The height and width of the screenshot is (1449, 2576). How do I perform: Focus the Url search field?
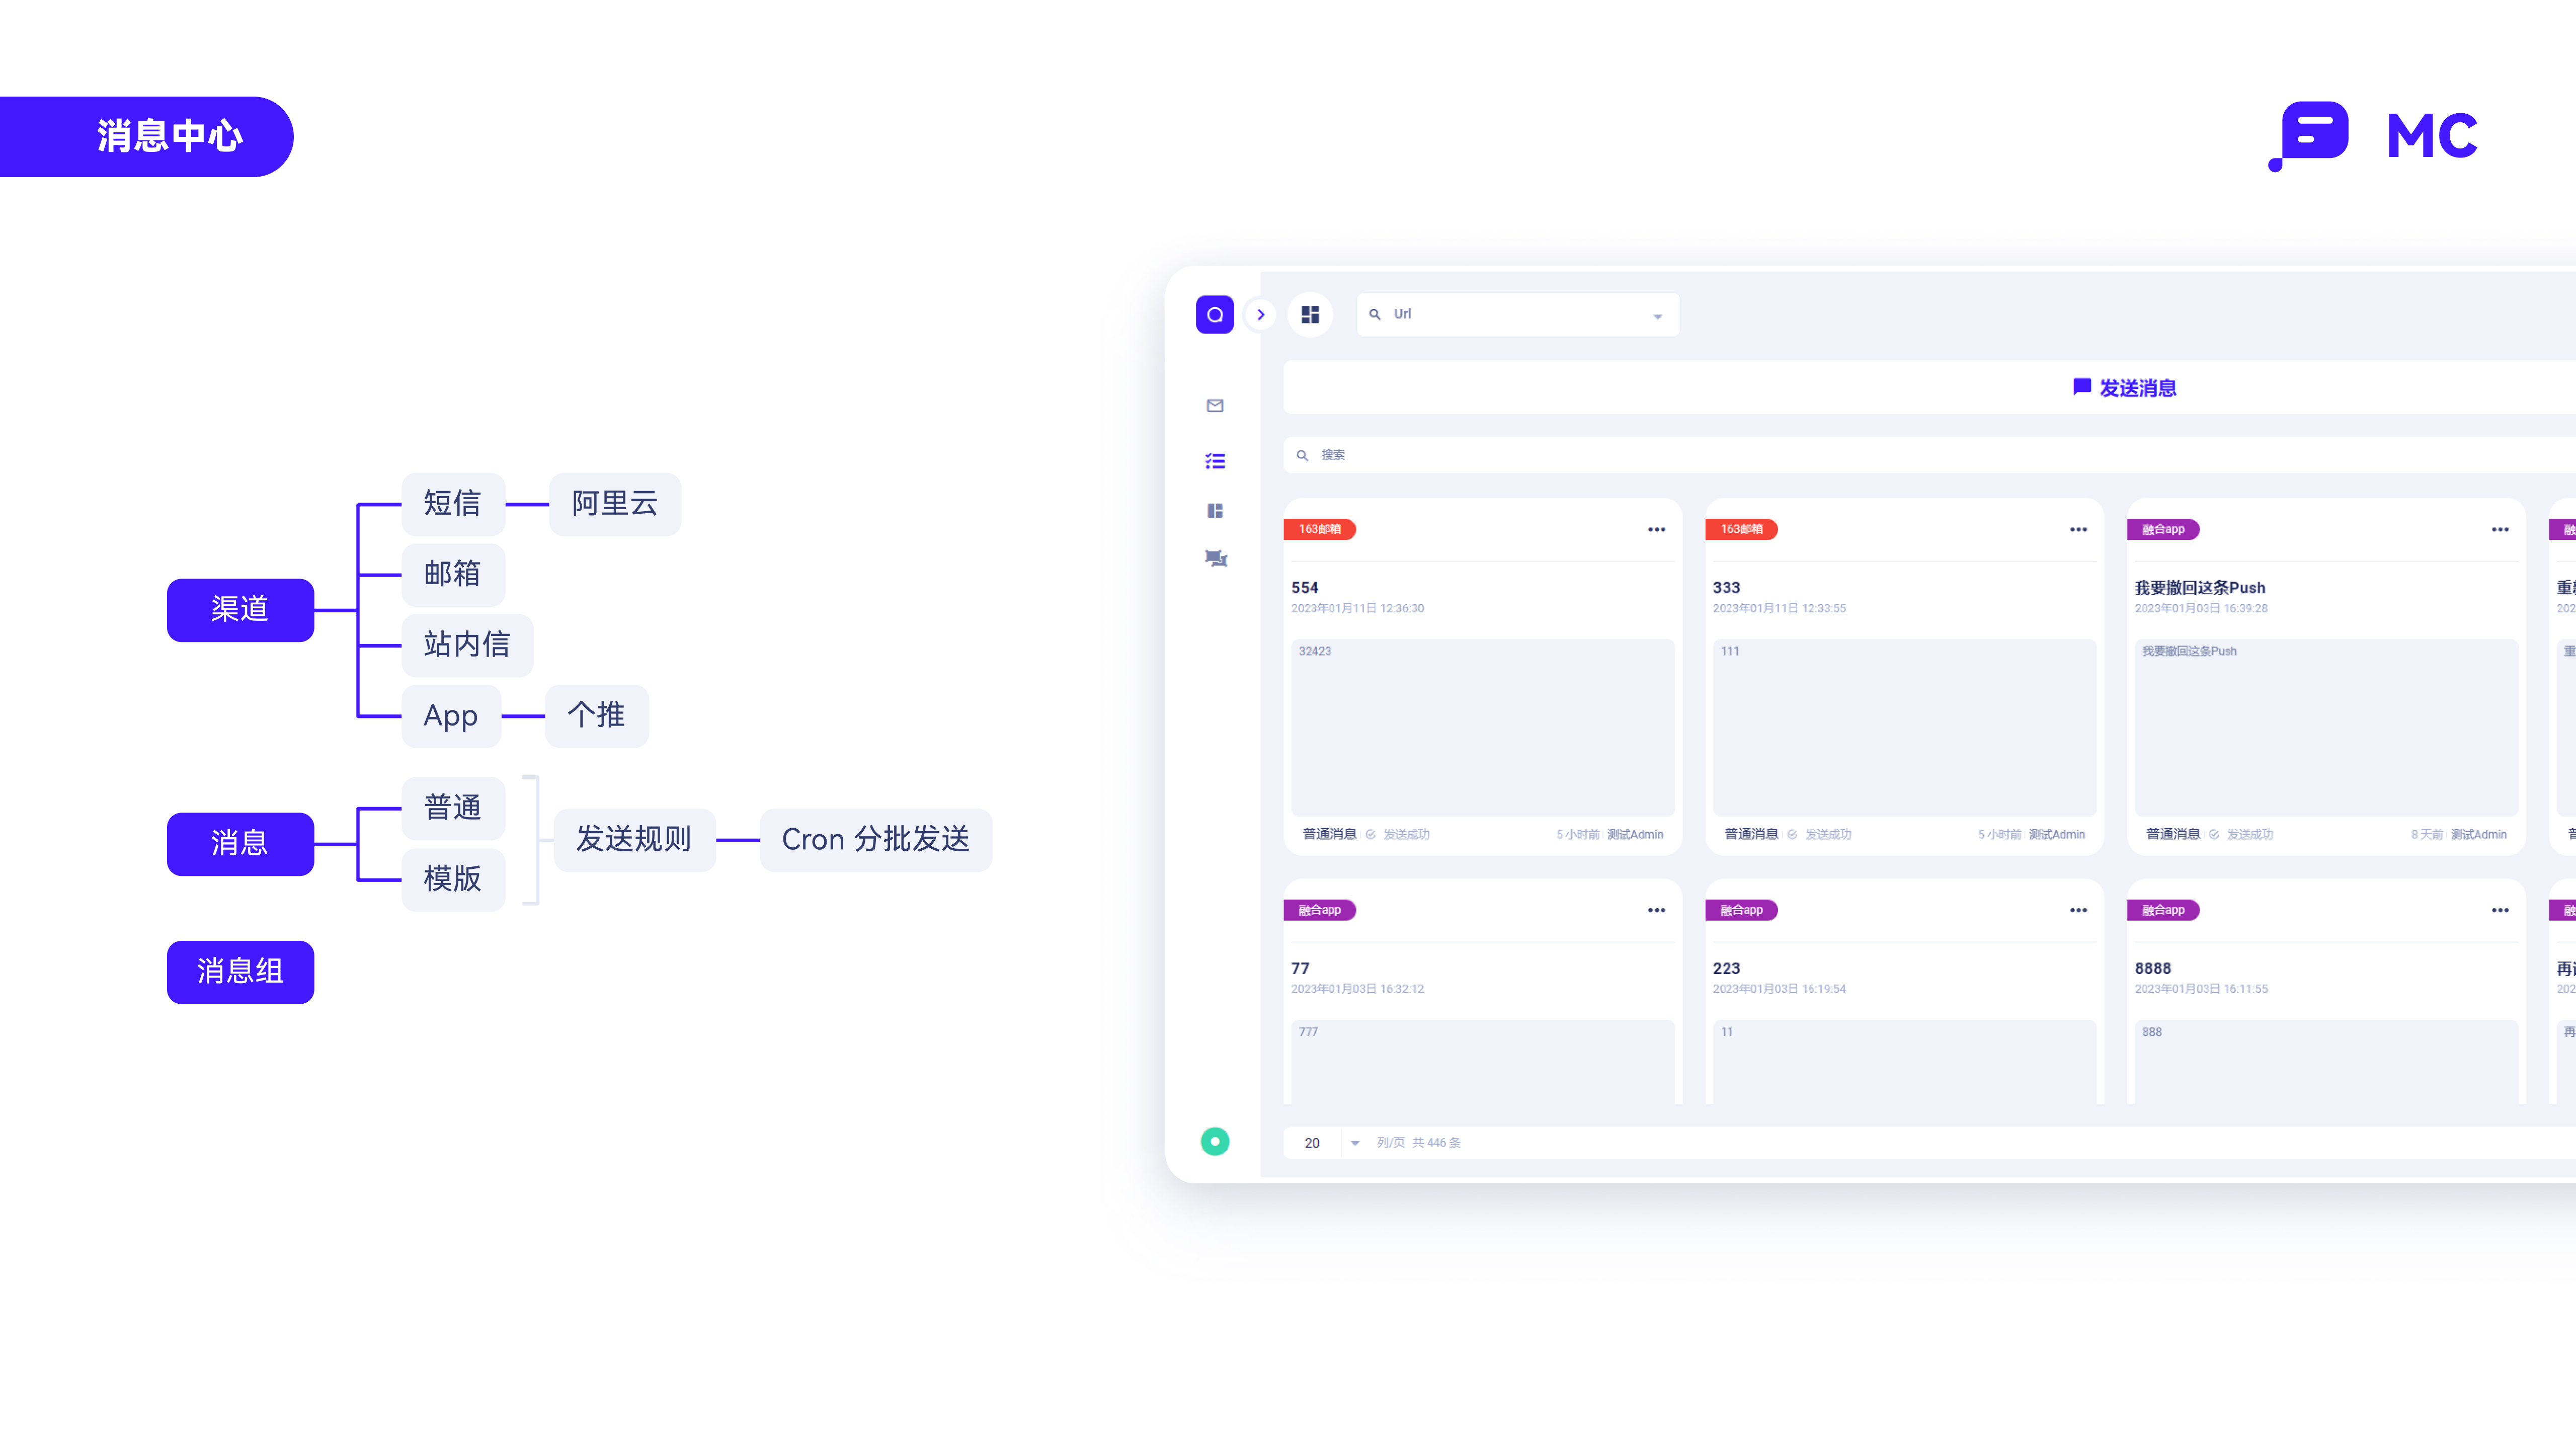tap(1517, 314)
